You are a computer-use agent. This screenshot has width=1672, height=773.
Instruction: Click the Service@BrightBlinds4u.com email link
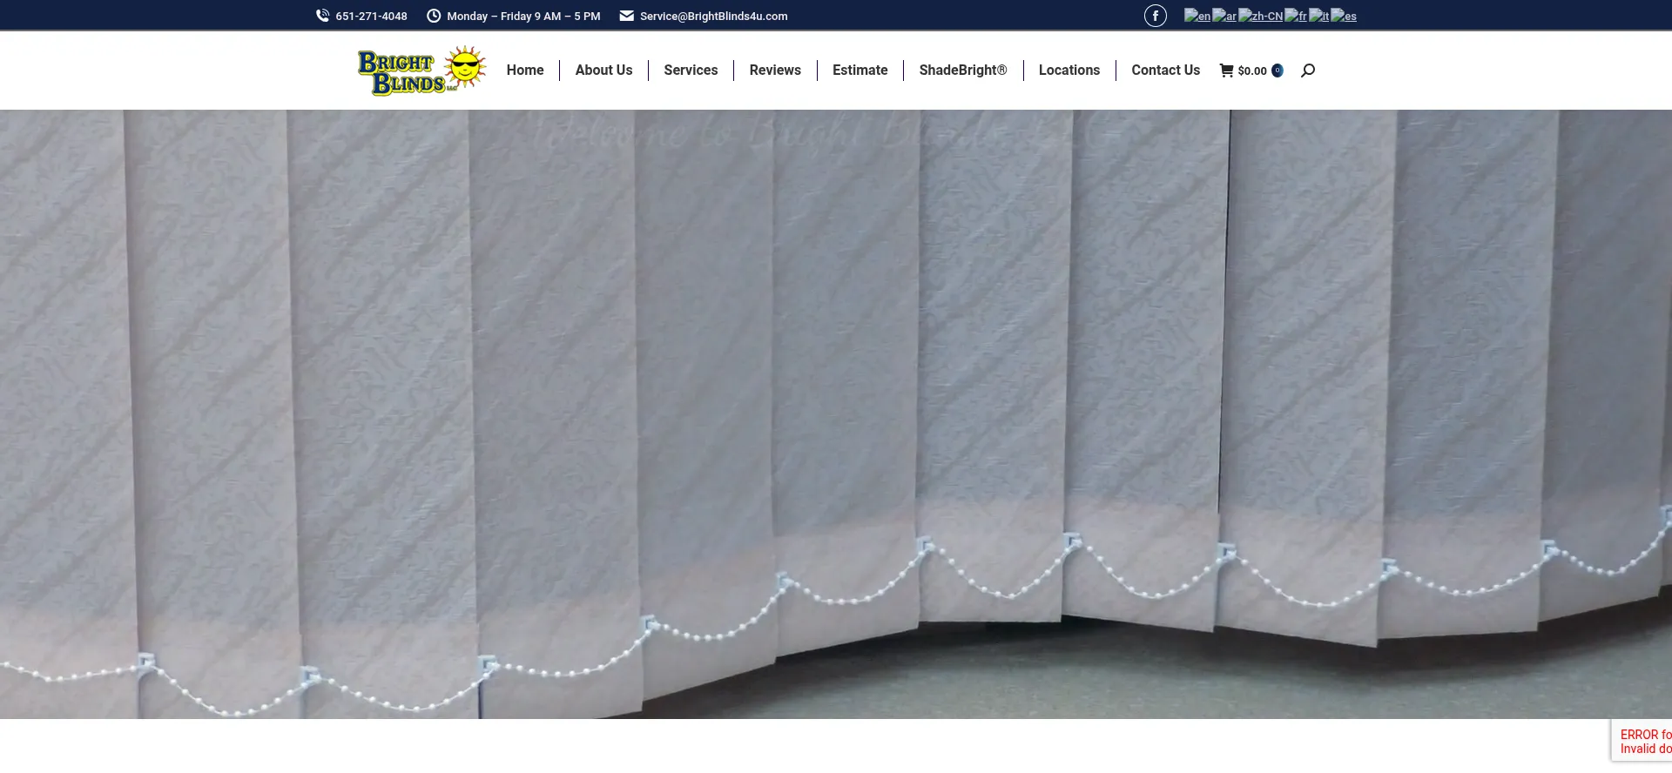point(713,16)
